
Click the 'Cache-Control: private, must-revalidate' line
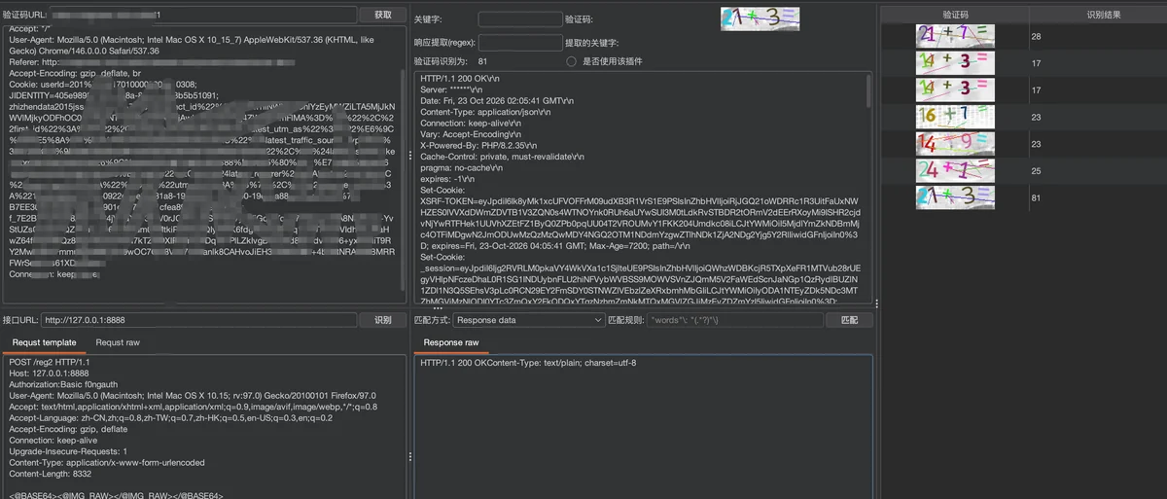click(x=502, y=156)
